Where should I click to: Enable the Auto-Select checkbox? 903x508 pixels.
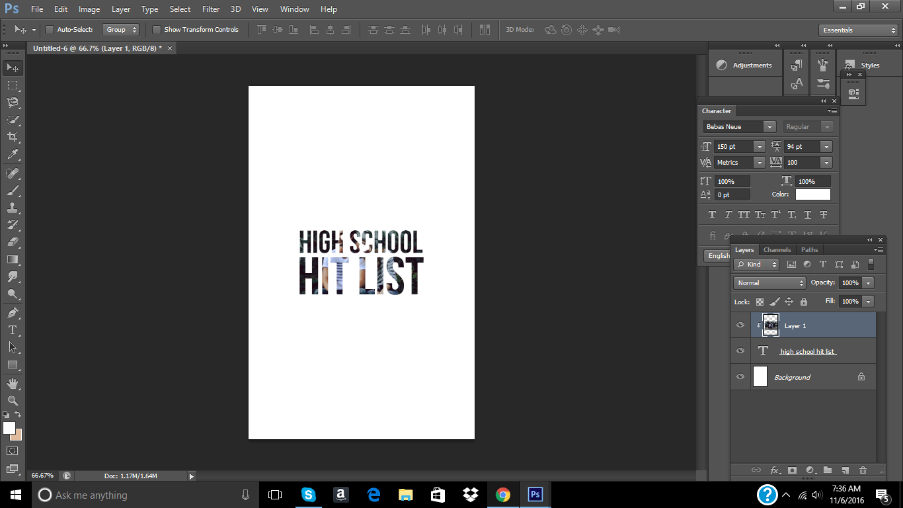[50, 30]
